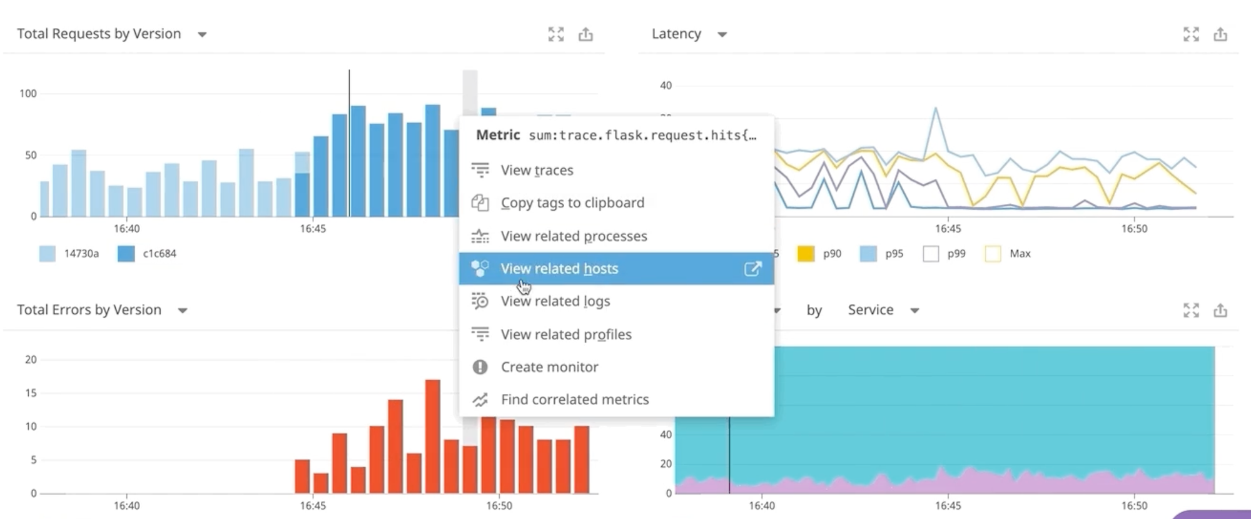Toggle the p90 latency legend box
Image resolution: width=1251 pixels, height=519 pixels.
coord(806,254)
